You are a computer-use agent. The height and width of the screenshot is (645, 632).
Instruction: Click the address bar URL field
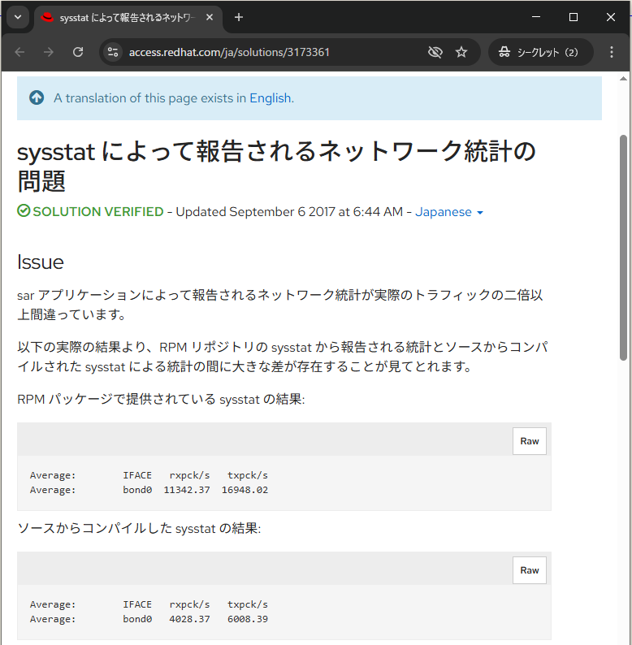coord(229,52)
